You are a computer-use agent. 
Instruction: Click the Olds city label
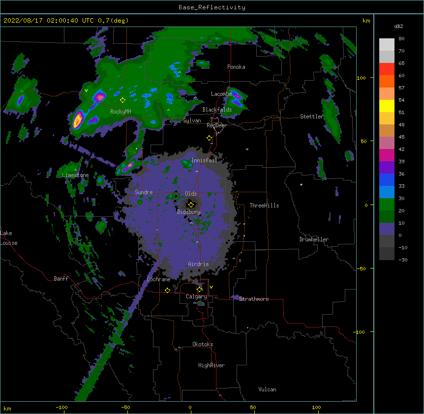pos(191,194)
